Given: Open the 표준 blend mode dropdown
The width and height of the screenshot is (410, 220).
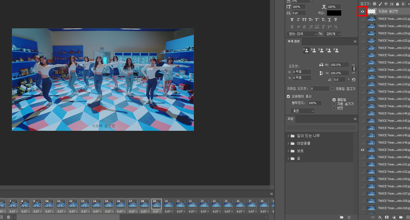Looking at the screenshot, I should point(303,111).
